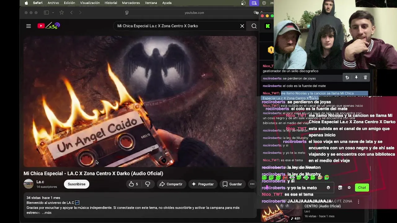Image resolution: width=397 pixels, height=223 pixels.
Task: Show Safari sidebar using toolbar icon
Action: (46, 13)
